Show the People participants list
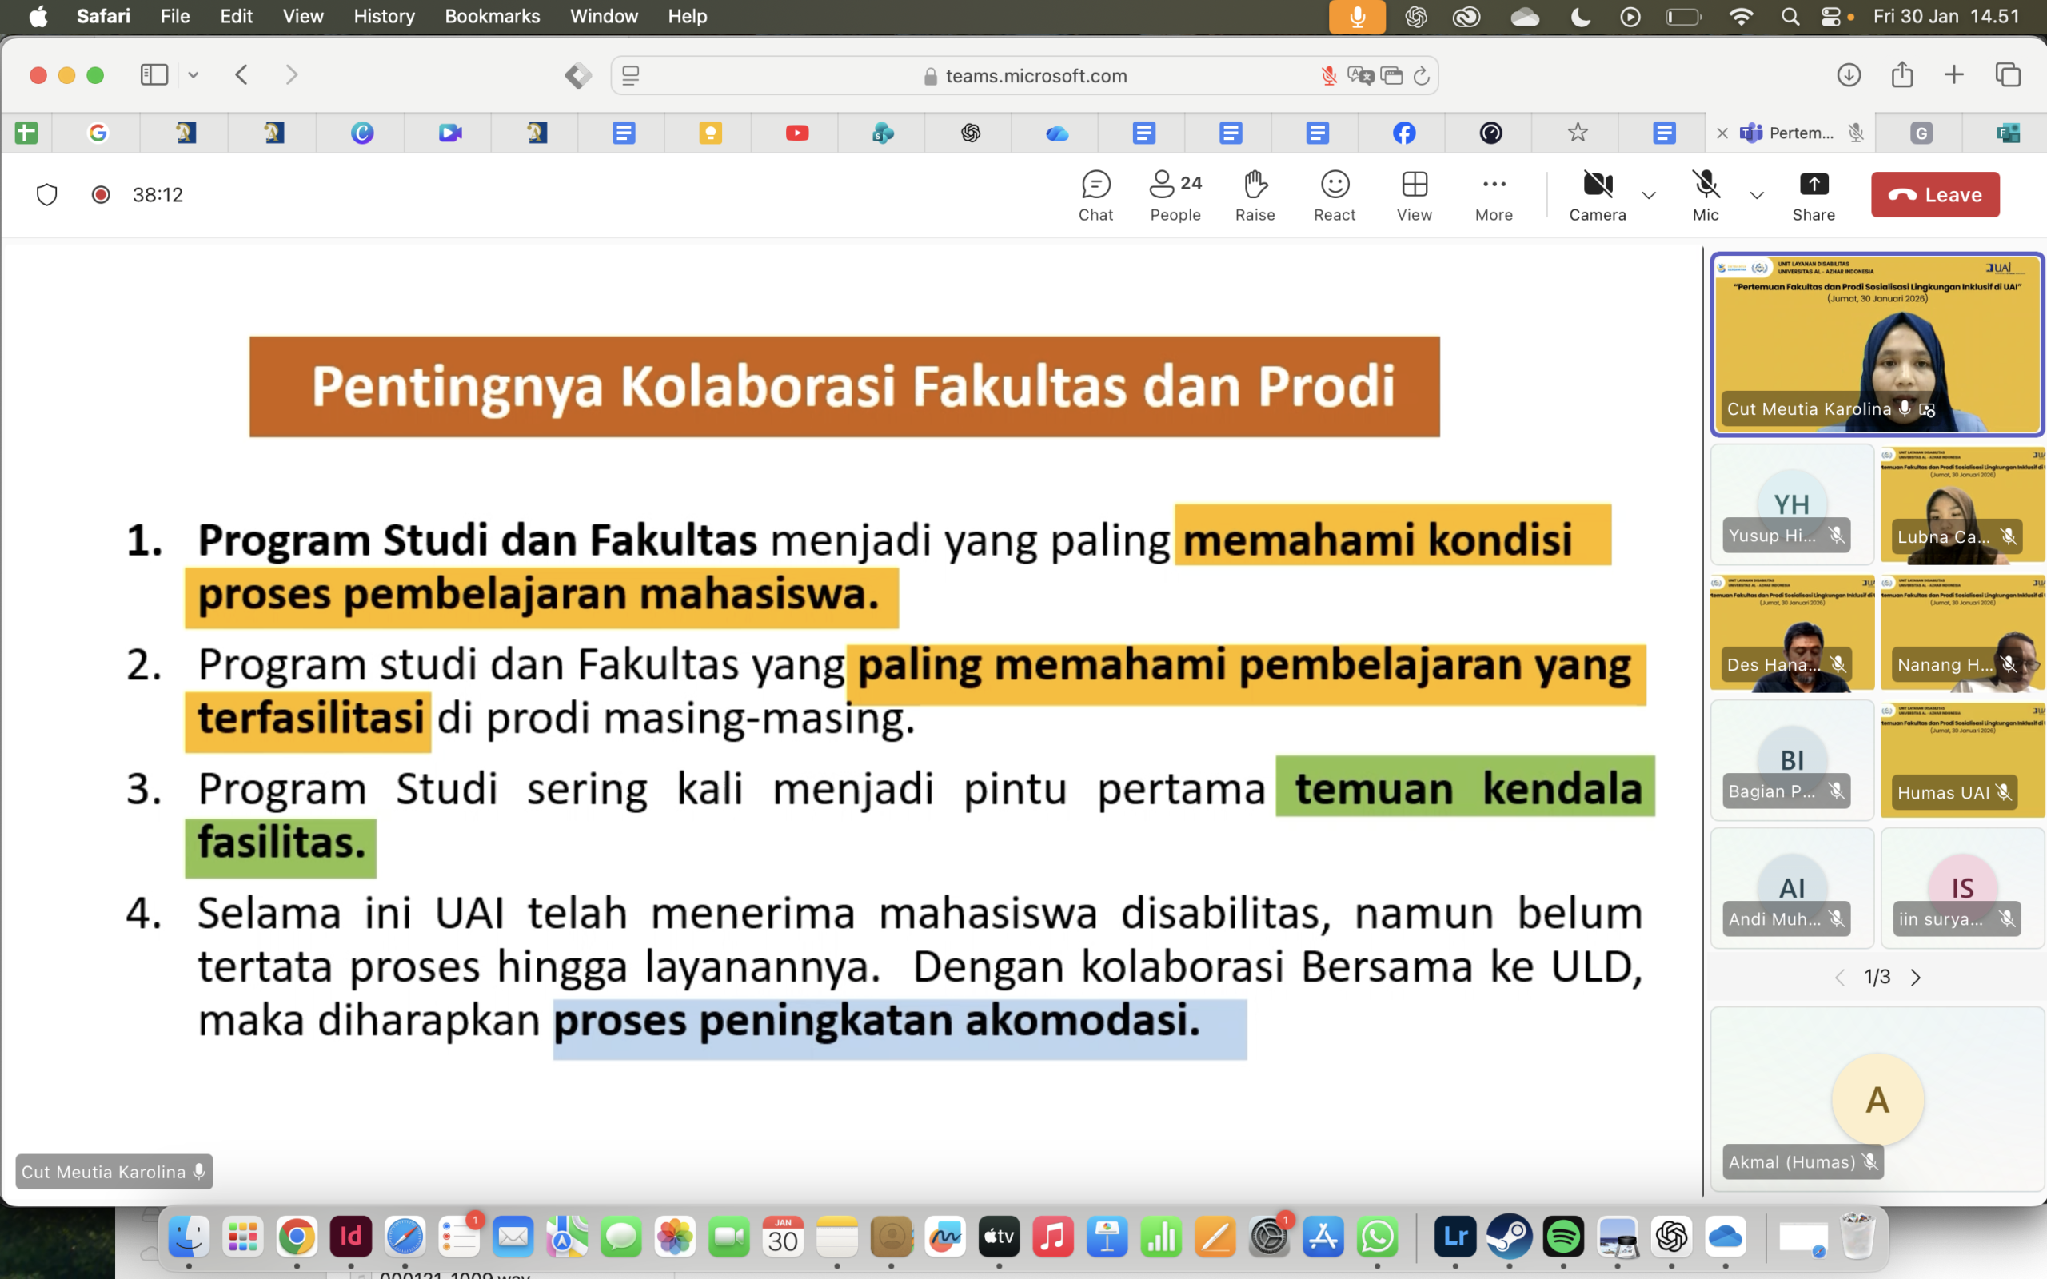Viewport: 2047px width, 1279px height. [x=1175, y=195]
